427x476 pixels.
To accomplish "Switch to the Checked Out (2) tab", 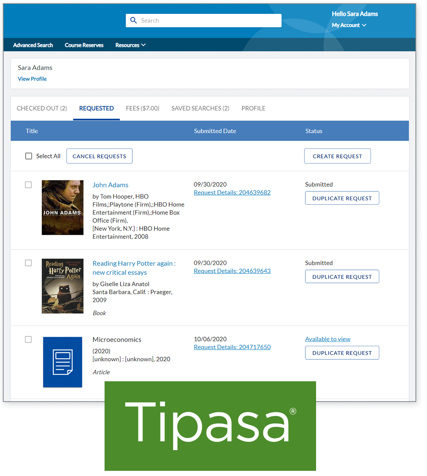I will click(x=42, y=108).
